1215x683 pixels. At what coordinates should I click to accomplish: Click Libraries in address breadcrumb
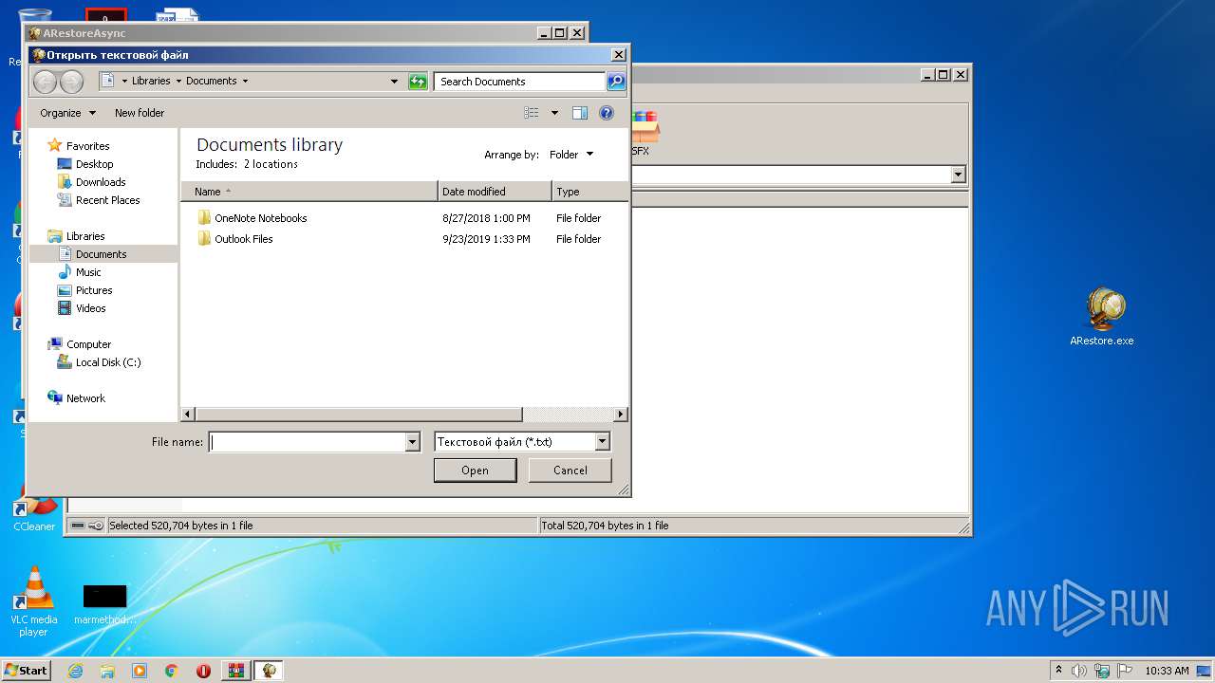151,82
